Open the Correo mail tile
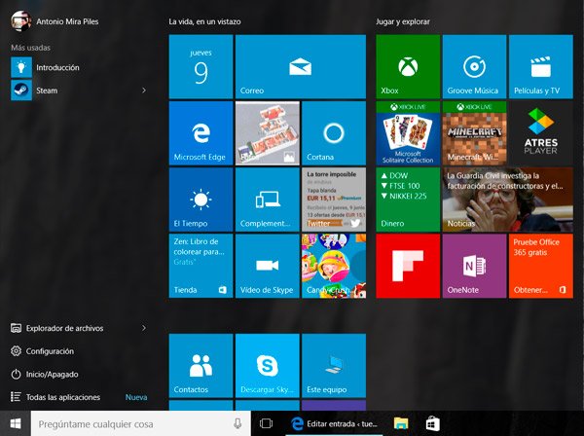The height and width of the screenshot is (436, 584). [301, 66]
